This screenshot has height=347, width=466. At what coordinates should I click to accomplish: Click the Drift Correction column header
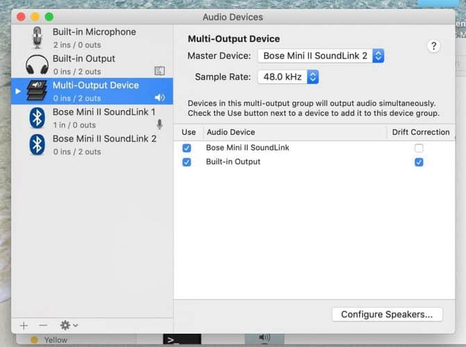[421, 132]
